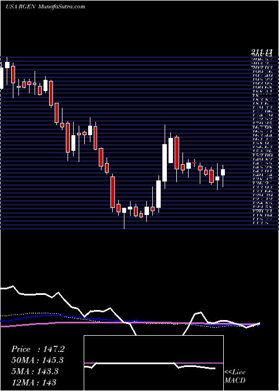
Task: Open the MACD inset chart panel
Action: click(153, 363)
